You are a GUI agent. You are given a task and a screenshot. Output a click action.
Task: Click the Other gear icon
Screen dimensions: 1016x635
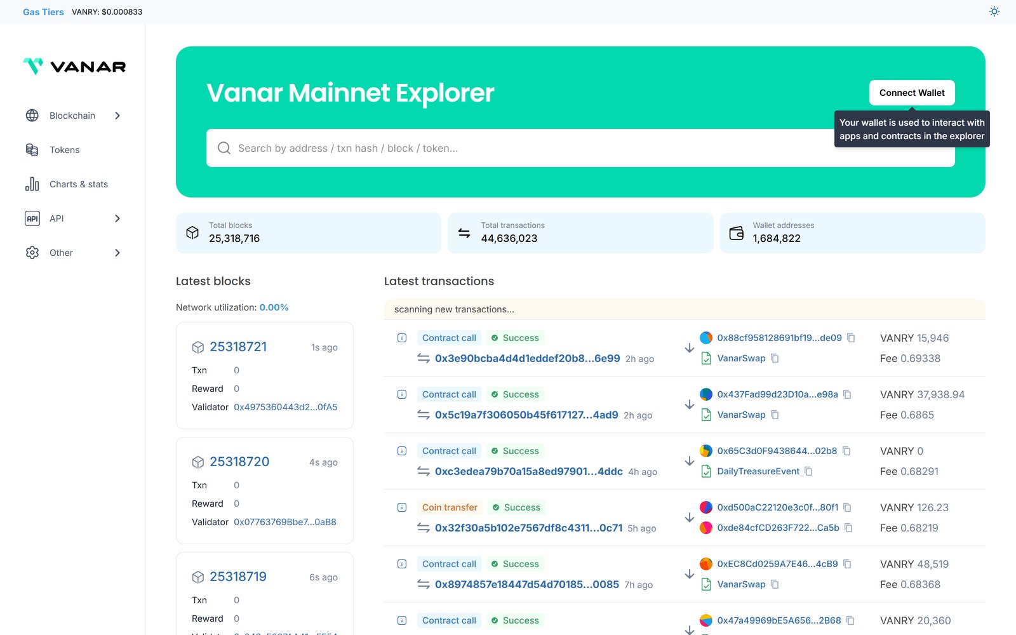tap(32, 253)
